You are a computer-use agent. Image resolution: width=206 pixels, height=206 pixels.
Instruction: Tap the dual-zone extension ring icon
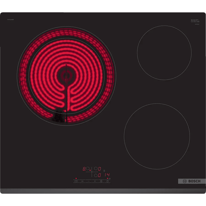[x=101, y=181]
